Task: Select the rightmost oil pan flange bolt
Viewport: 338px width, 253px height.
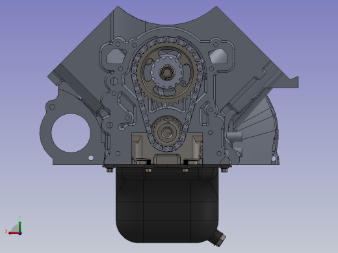Action: click(224, 170)
